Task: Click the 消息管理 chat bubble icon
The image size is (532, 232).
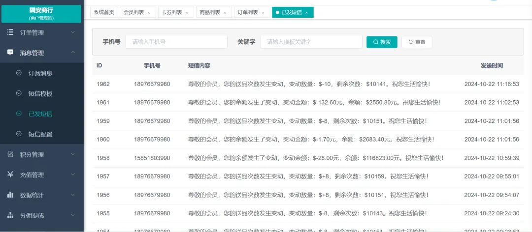Action: click(10, 53)
